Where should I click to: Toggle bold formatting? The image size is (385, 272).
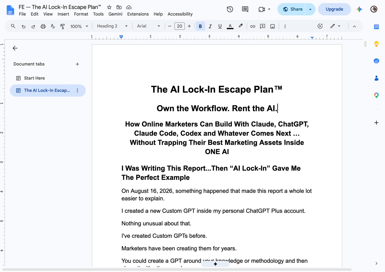pos(200,26)
